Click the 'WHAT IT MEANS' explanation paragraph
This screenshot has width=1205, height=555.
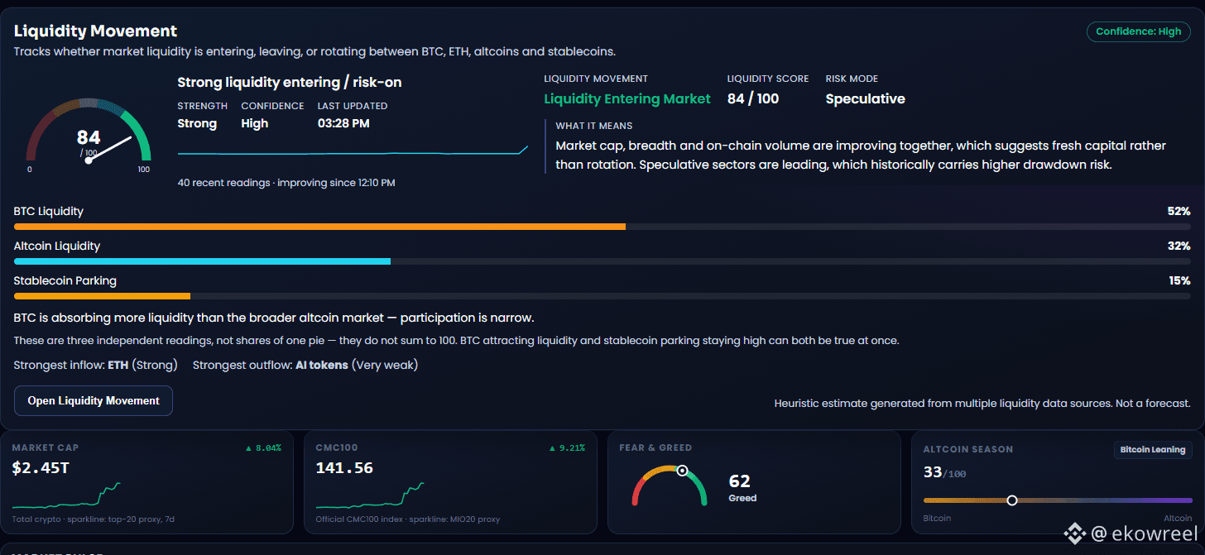point(861,155)
